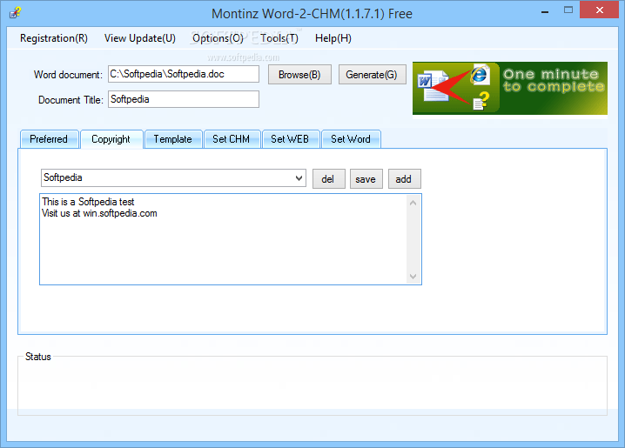Switch to the Preferred tab
Viewport: 625px width, 448px height.
tap(49, 139)
